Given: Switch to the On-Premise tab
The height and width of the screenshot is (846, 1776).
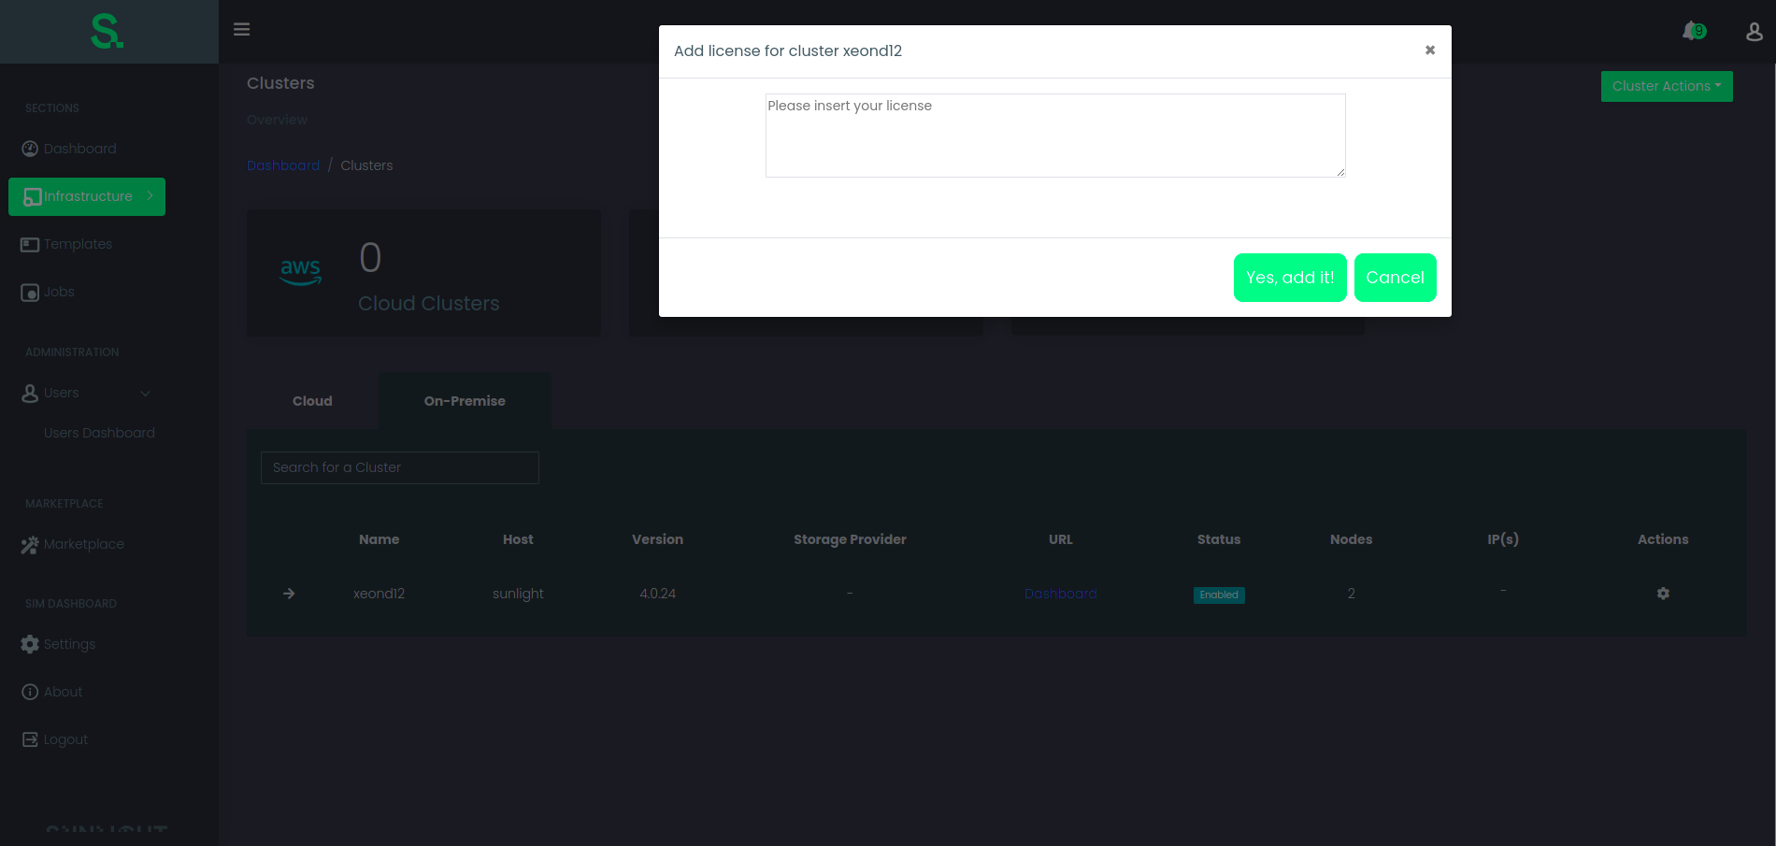Looking at the screenshot, I should (465, 401).
